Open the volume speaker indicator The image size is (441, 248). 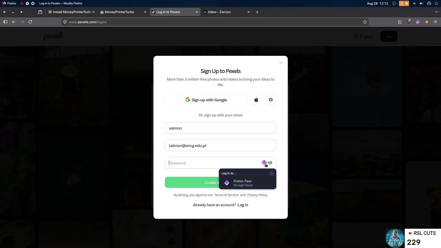pyautogui.click(x=421, y=3)
